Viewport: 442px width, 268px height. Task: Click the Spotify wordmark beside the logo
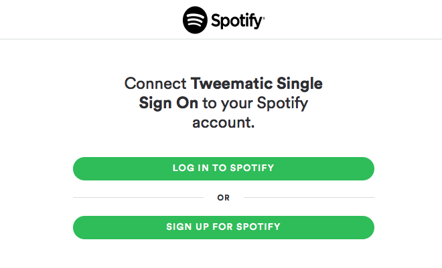click(x=237, y=21)
